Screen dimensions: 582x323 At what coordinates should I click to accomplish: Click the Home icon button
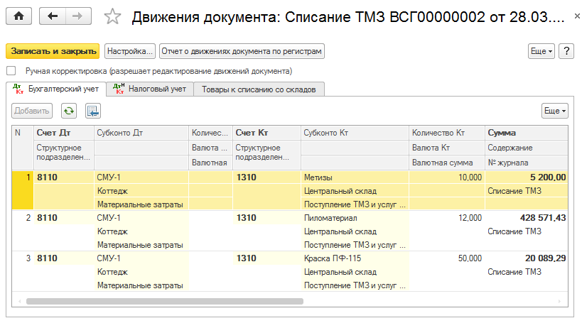click(x=18, y=16)
